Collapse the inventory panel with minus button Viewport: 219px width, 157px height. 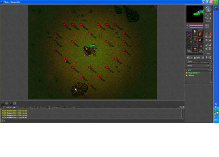tap(187, 30)
